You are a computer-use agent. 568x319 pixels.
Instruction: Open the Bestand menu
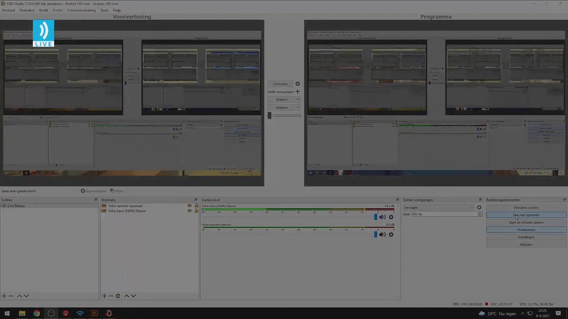(8, 10)
